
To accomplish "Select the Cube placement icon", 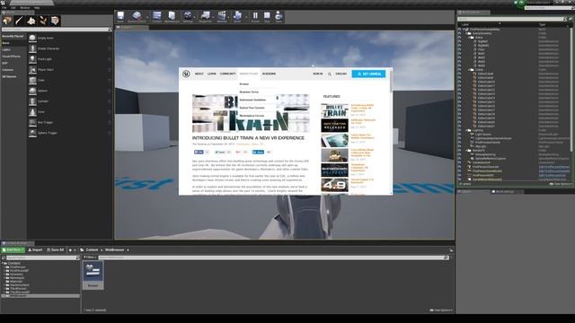I will (x=32, y=80).
